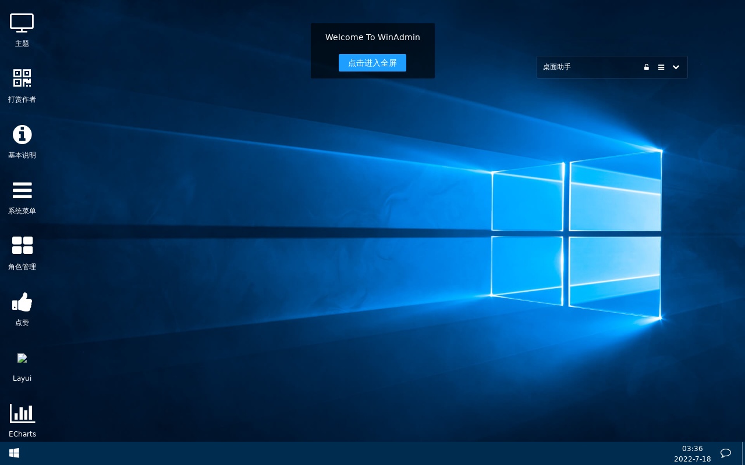Open the 打赏作者 QR code icon
Viewport: 745px width, 465px height.
22,78
